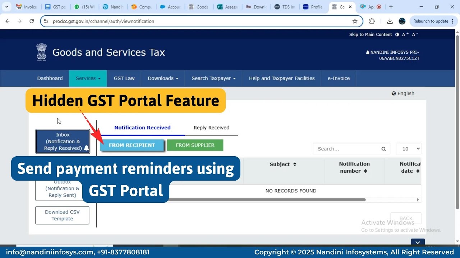The height and width of the screenshot is (258, 460).
Task: Expand the Search Taxpayer menu
Action: coord(213,78)
